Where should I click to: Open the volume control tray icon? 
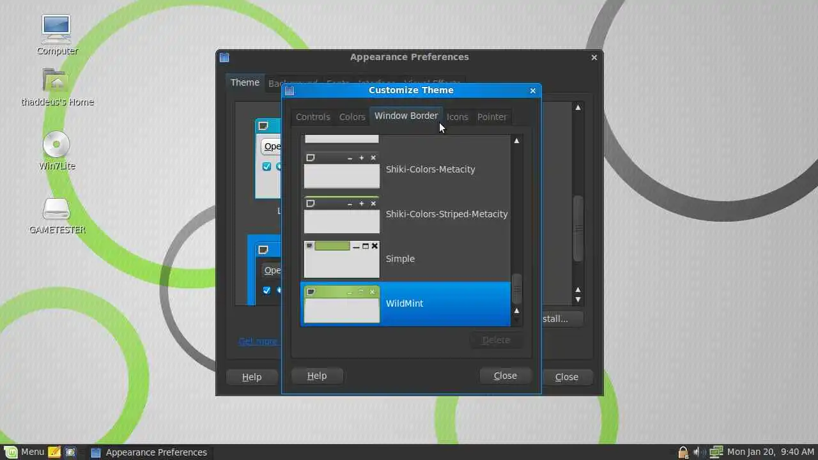coord(698,452)
